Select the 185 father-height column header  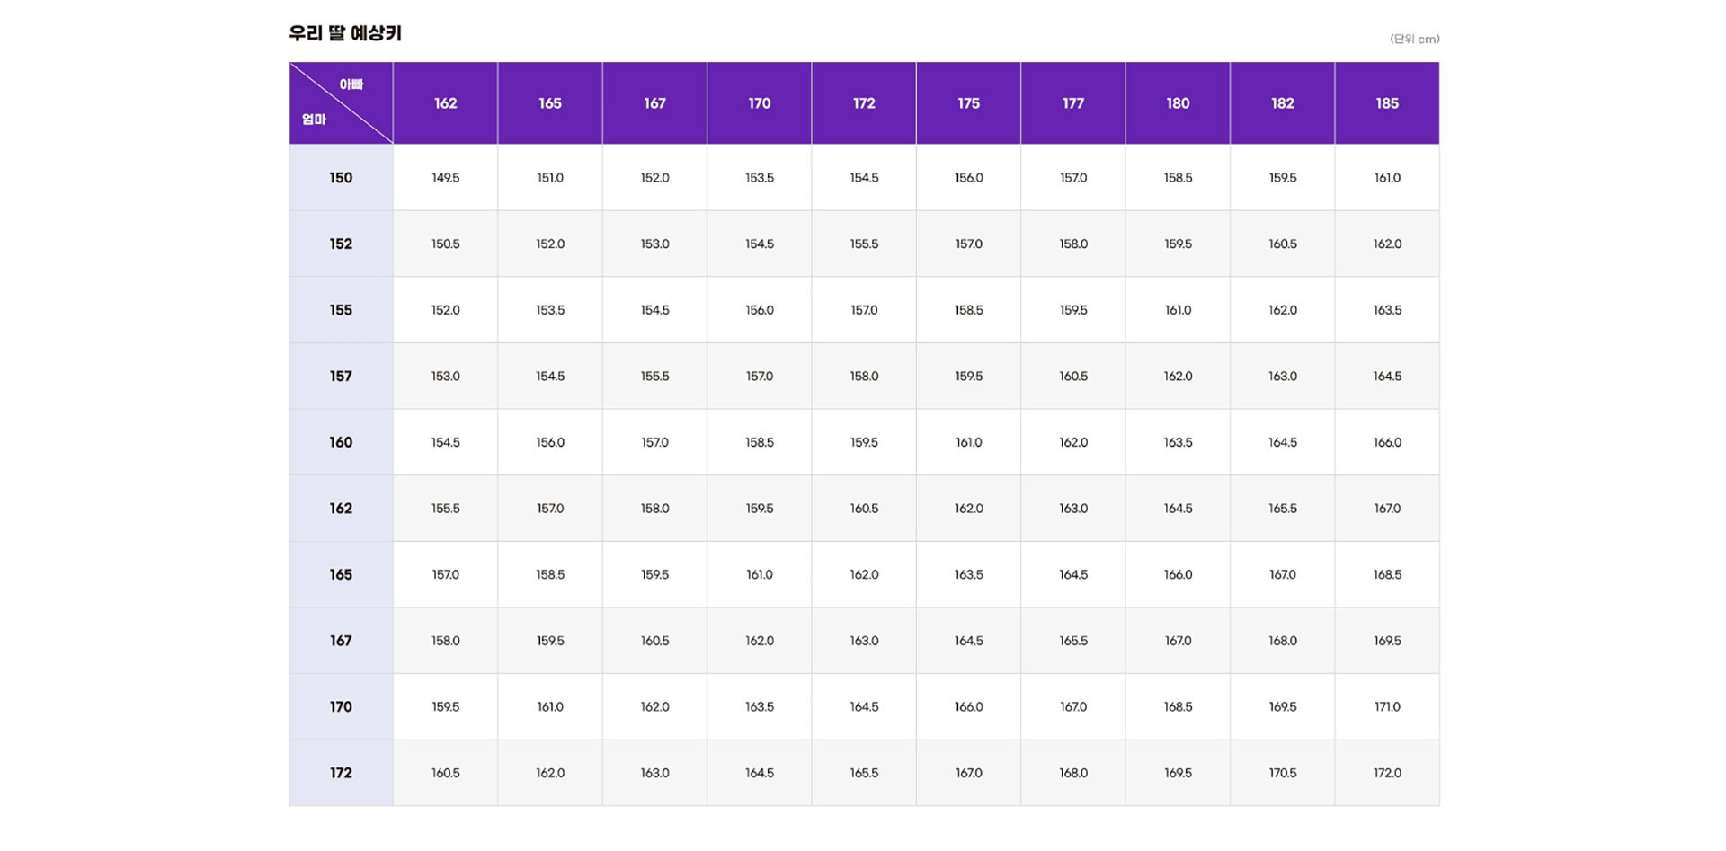(1386, 103)
